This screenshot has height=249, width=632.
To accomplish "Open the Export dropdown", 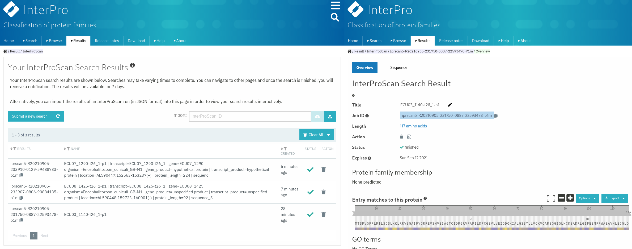I will [x=615, y=198].
